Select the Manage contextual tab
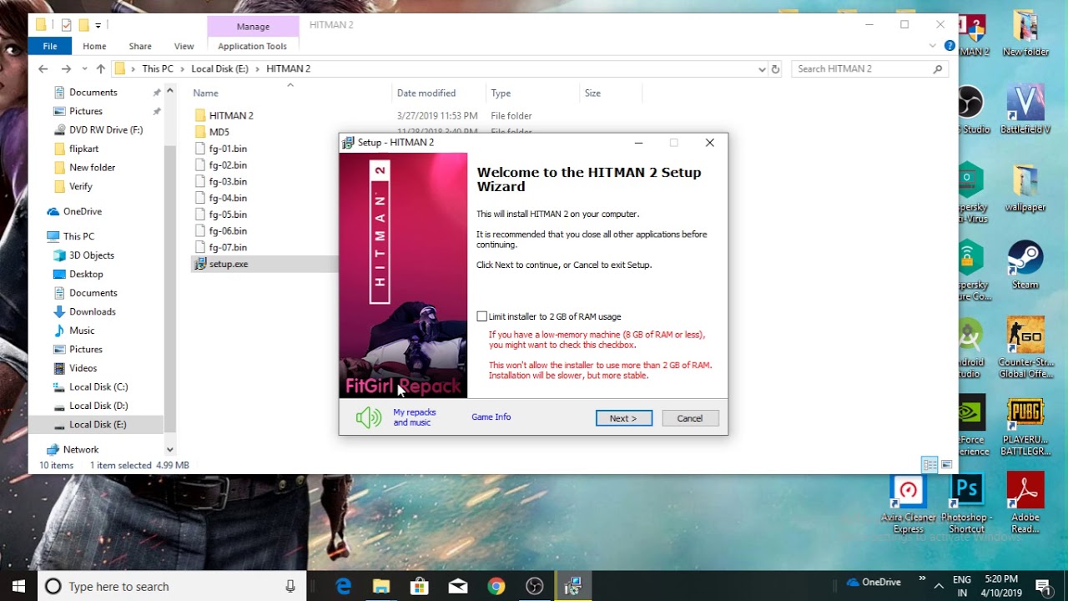 click(253, 27)
